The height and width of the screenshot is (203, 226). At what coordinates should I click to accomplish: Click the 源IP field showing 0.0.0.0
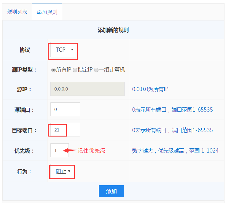coord(87,89)
